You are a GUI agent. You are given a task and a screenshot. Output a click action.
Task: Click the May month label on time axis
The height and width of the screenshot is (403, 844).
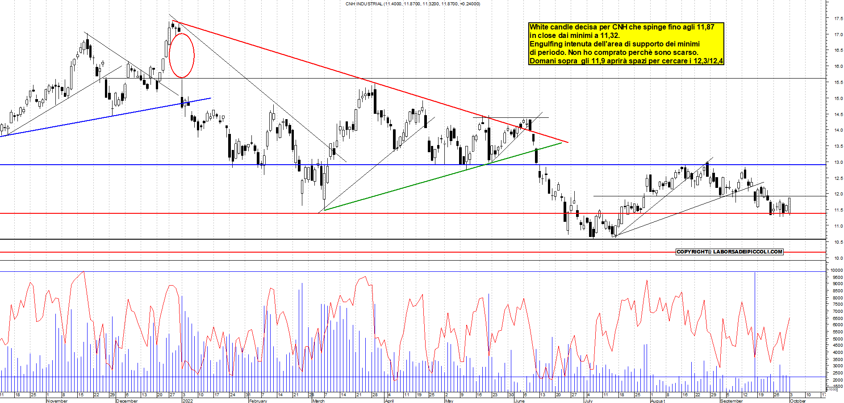[x=449, y=401]
